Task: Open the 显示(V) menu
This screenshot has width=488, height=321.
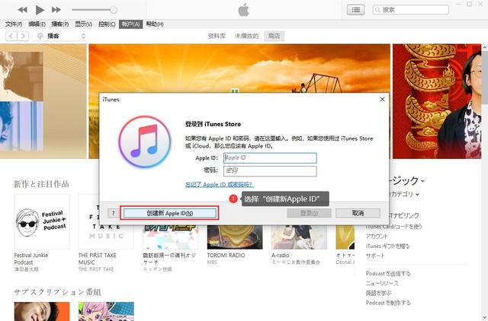Action: point(83,24)
